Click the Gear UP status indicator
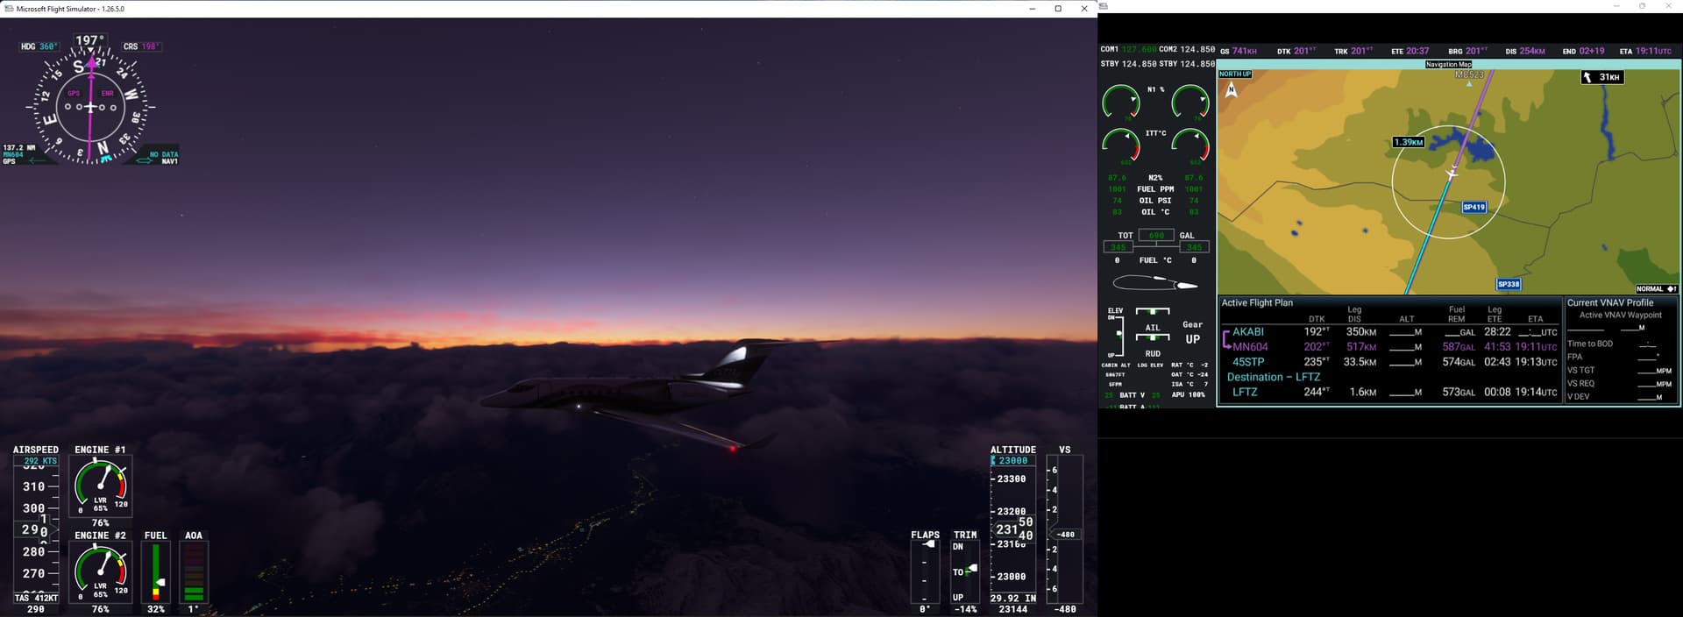1683x617 pixels. [x=1193, y=332]
